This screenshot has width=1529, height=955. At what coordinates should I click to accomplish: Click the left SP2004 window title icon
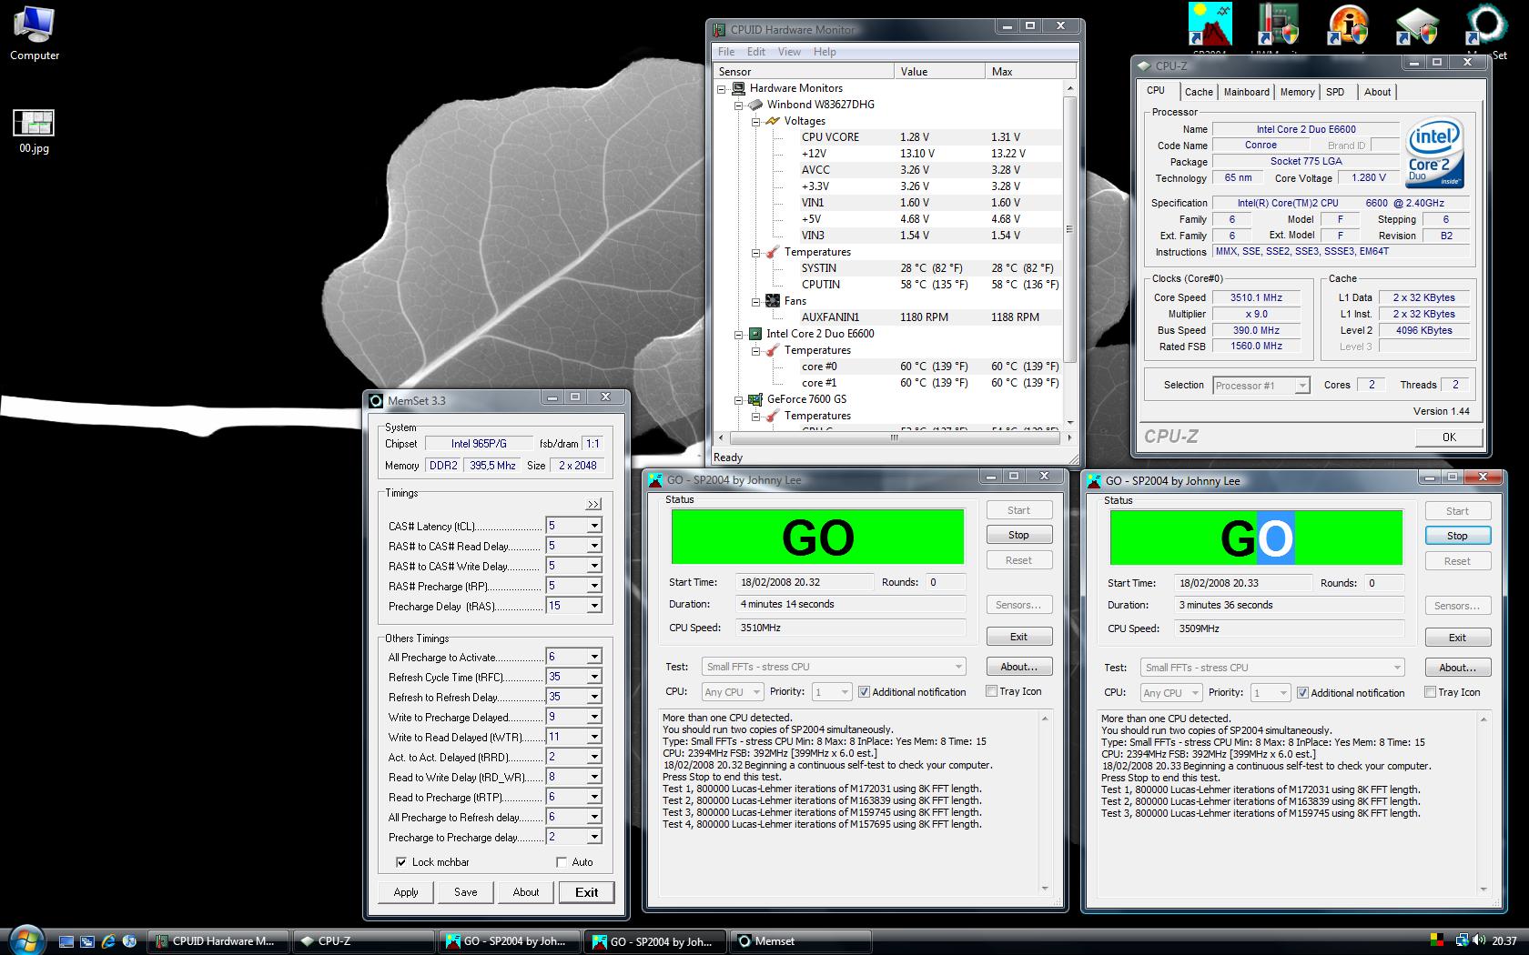pyautogui.click(x=655, y=479)
